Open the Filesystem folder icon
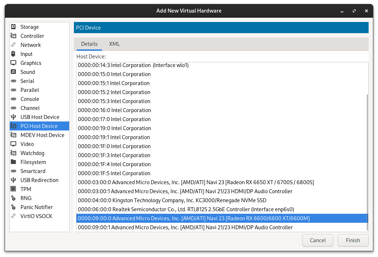378x257 pixels. tap(13, 162)
